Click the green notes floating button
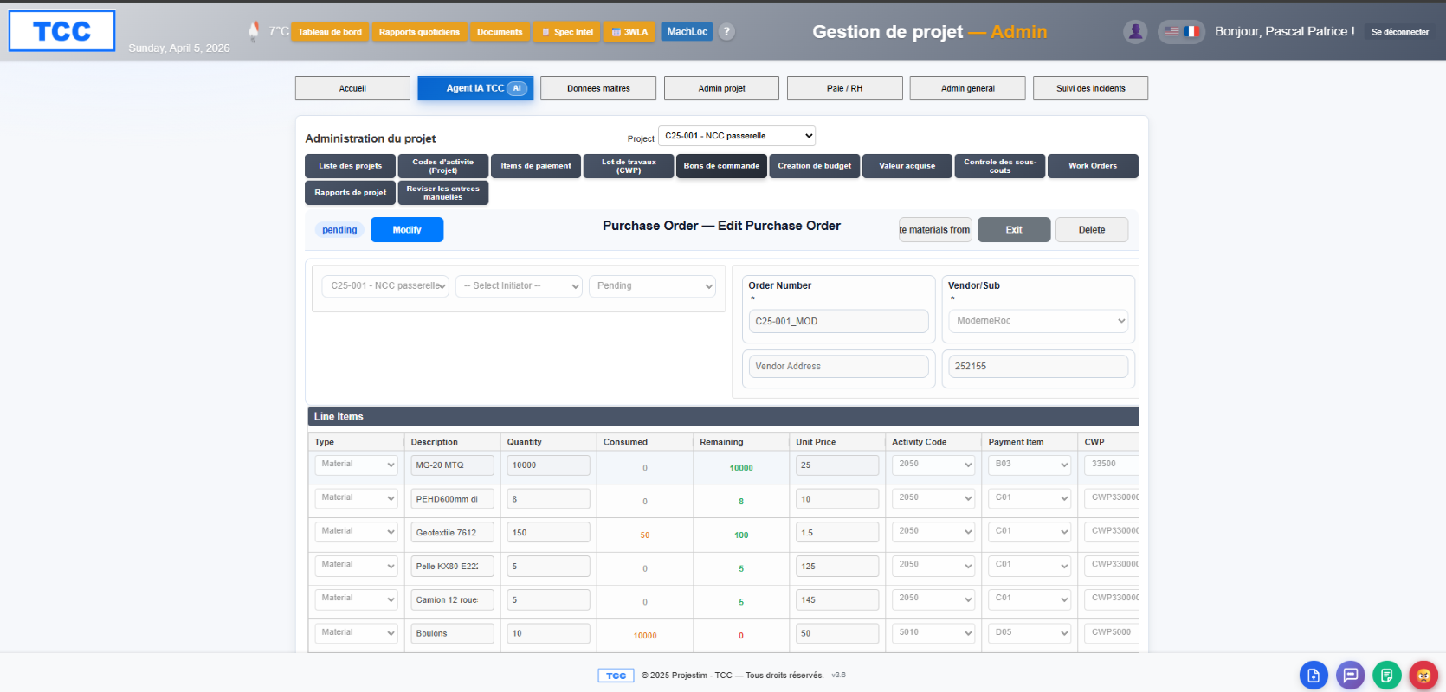1446x692 pixels. click(1386, 676)
